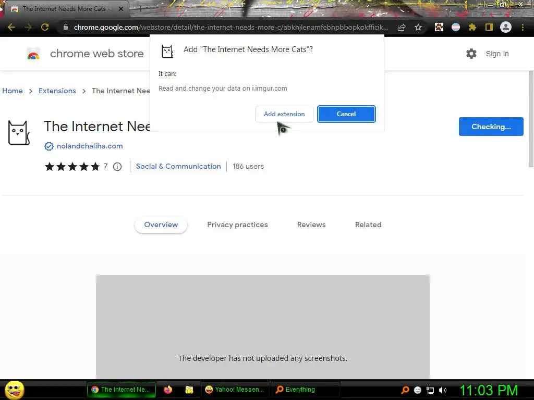Click Sign in link
The height and width of the screenshot is (400, 534).
click(x=497, y=54)
